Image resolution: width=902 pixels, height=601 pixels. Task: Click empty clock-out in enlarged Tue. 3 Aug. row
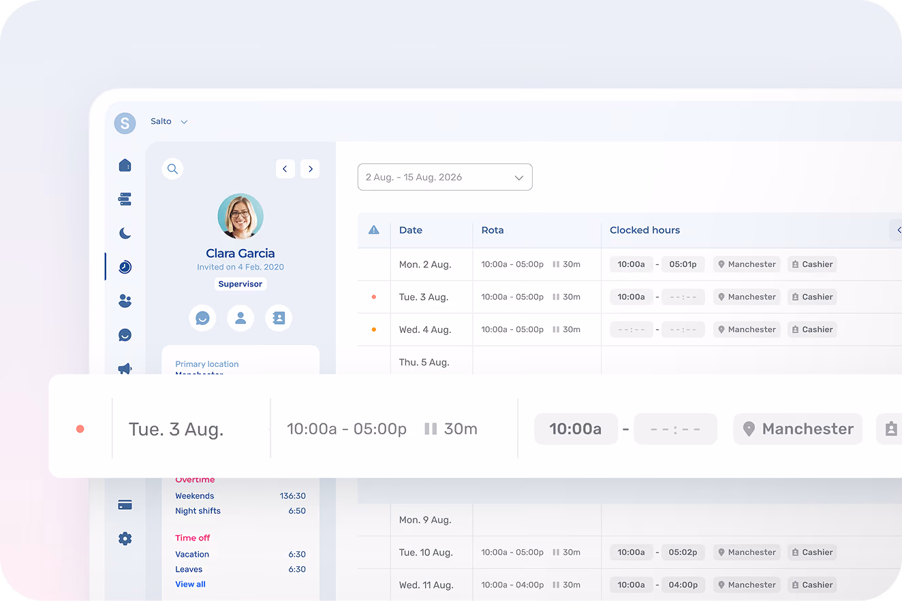click(x=675, y=429)
